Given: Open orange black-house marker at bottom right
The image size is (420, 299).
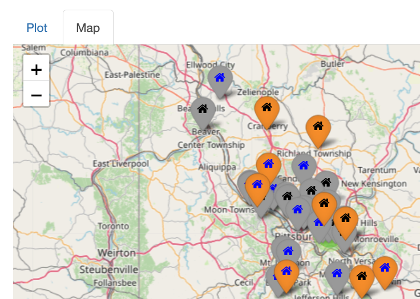Looking at the screenshot, I should 362,280.
